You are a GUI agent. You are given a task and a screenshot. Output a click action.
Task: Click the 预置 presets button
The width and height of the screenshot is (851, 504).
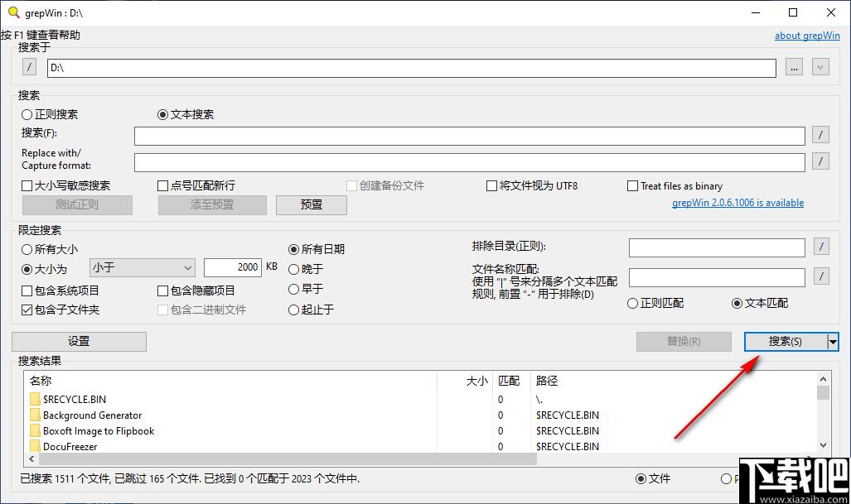312,205
